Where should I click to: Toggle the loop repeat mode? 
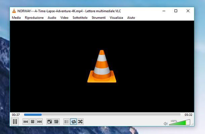73,122
